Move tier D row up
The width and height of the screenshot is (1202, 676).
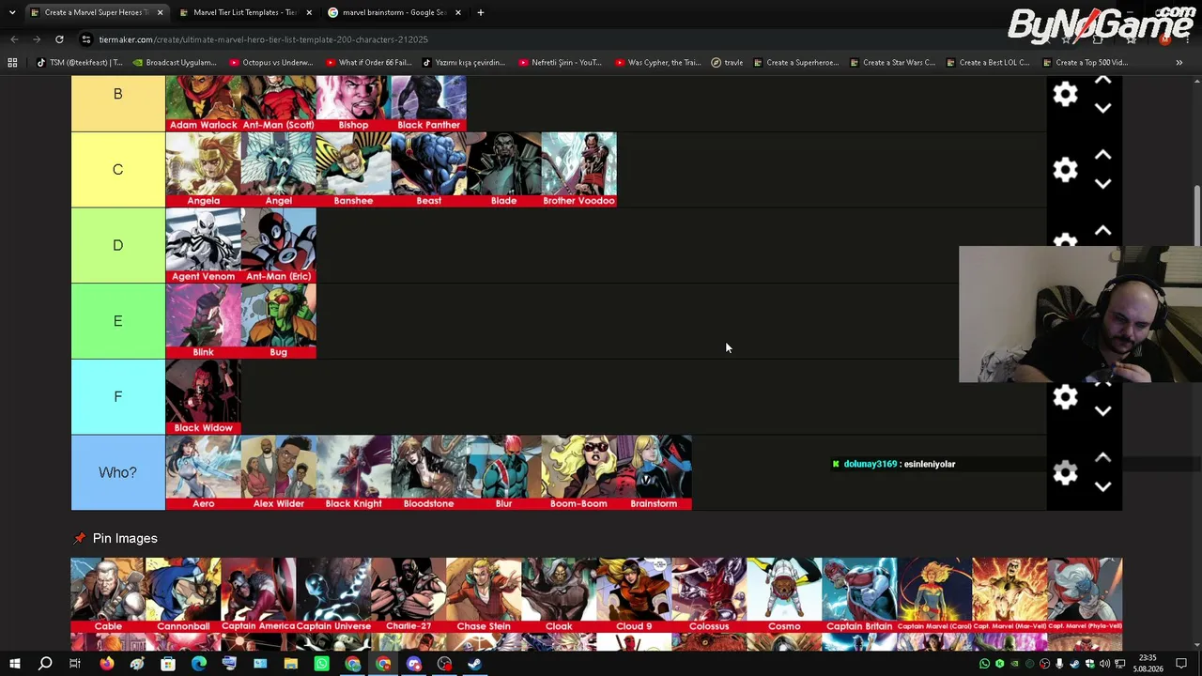point(1103,231)
